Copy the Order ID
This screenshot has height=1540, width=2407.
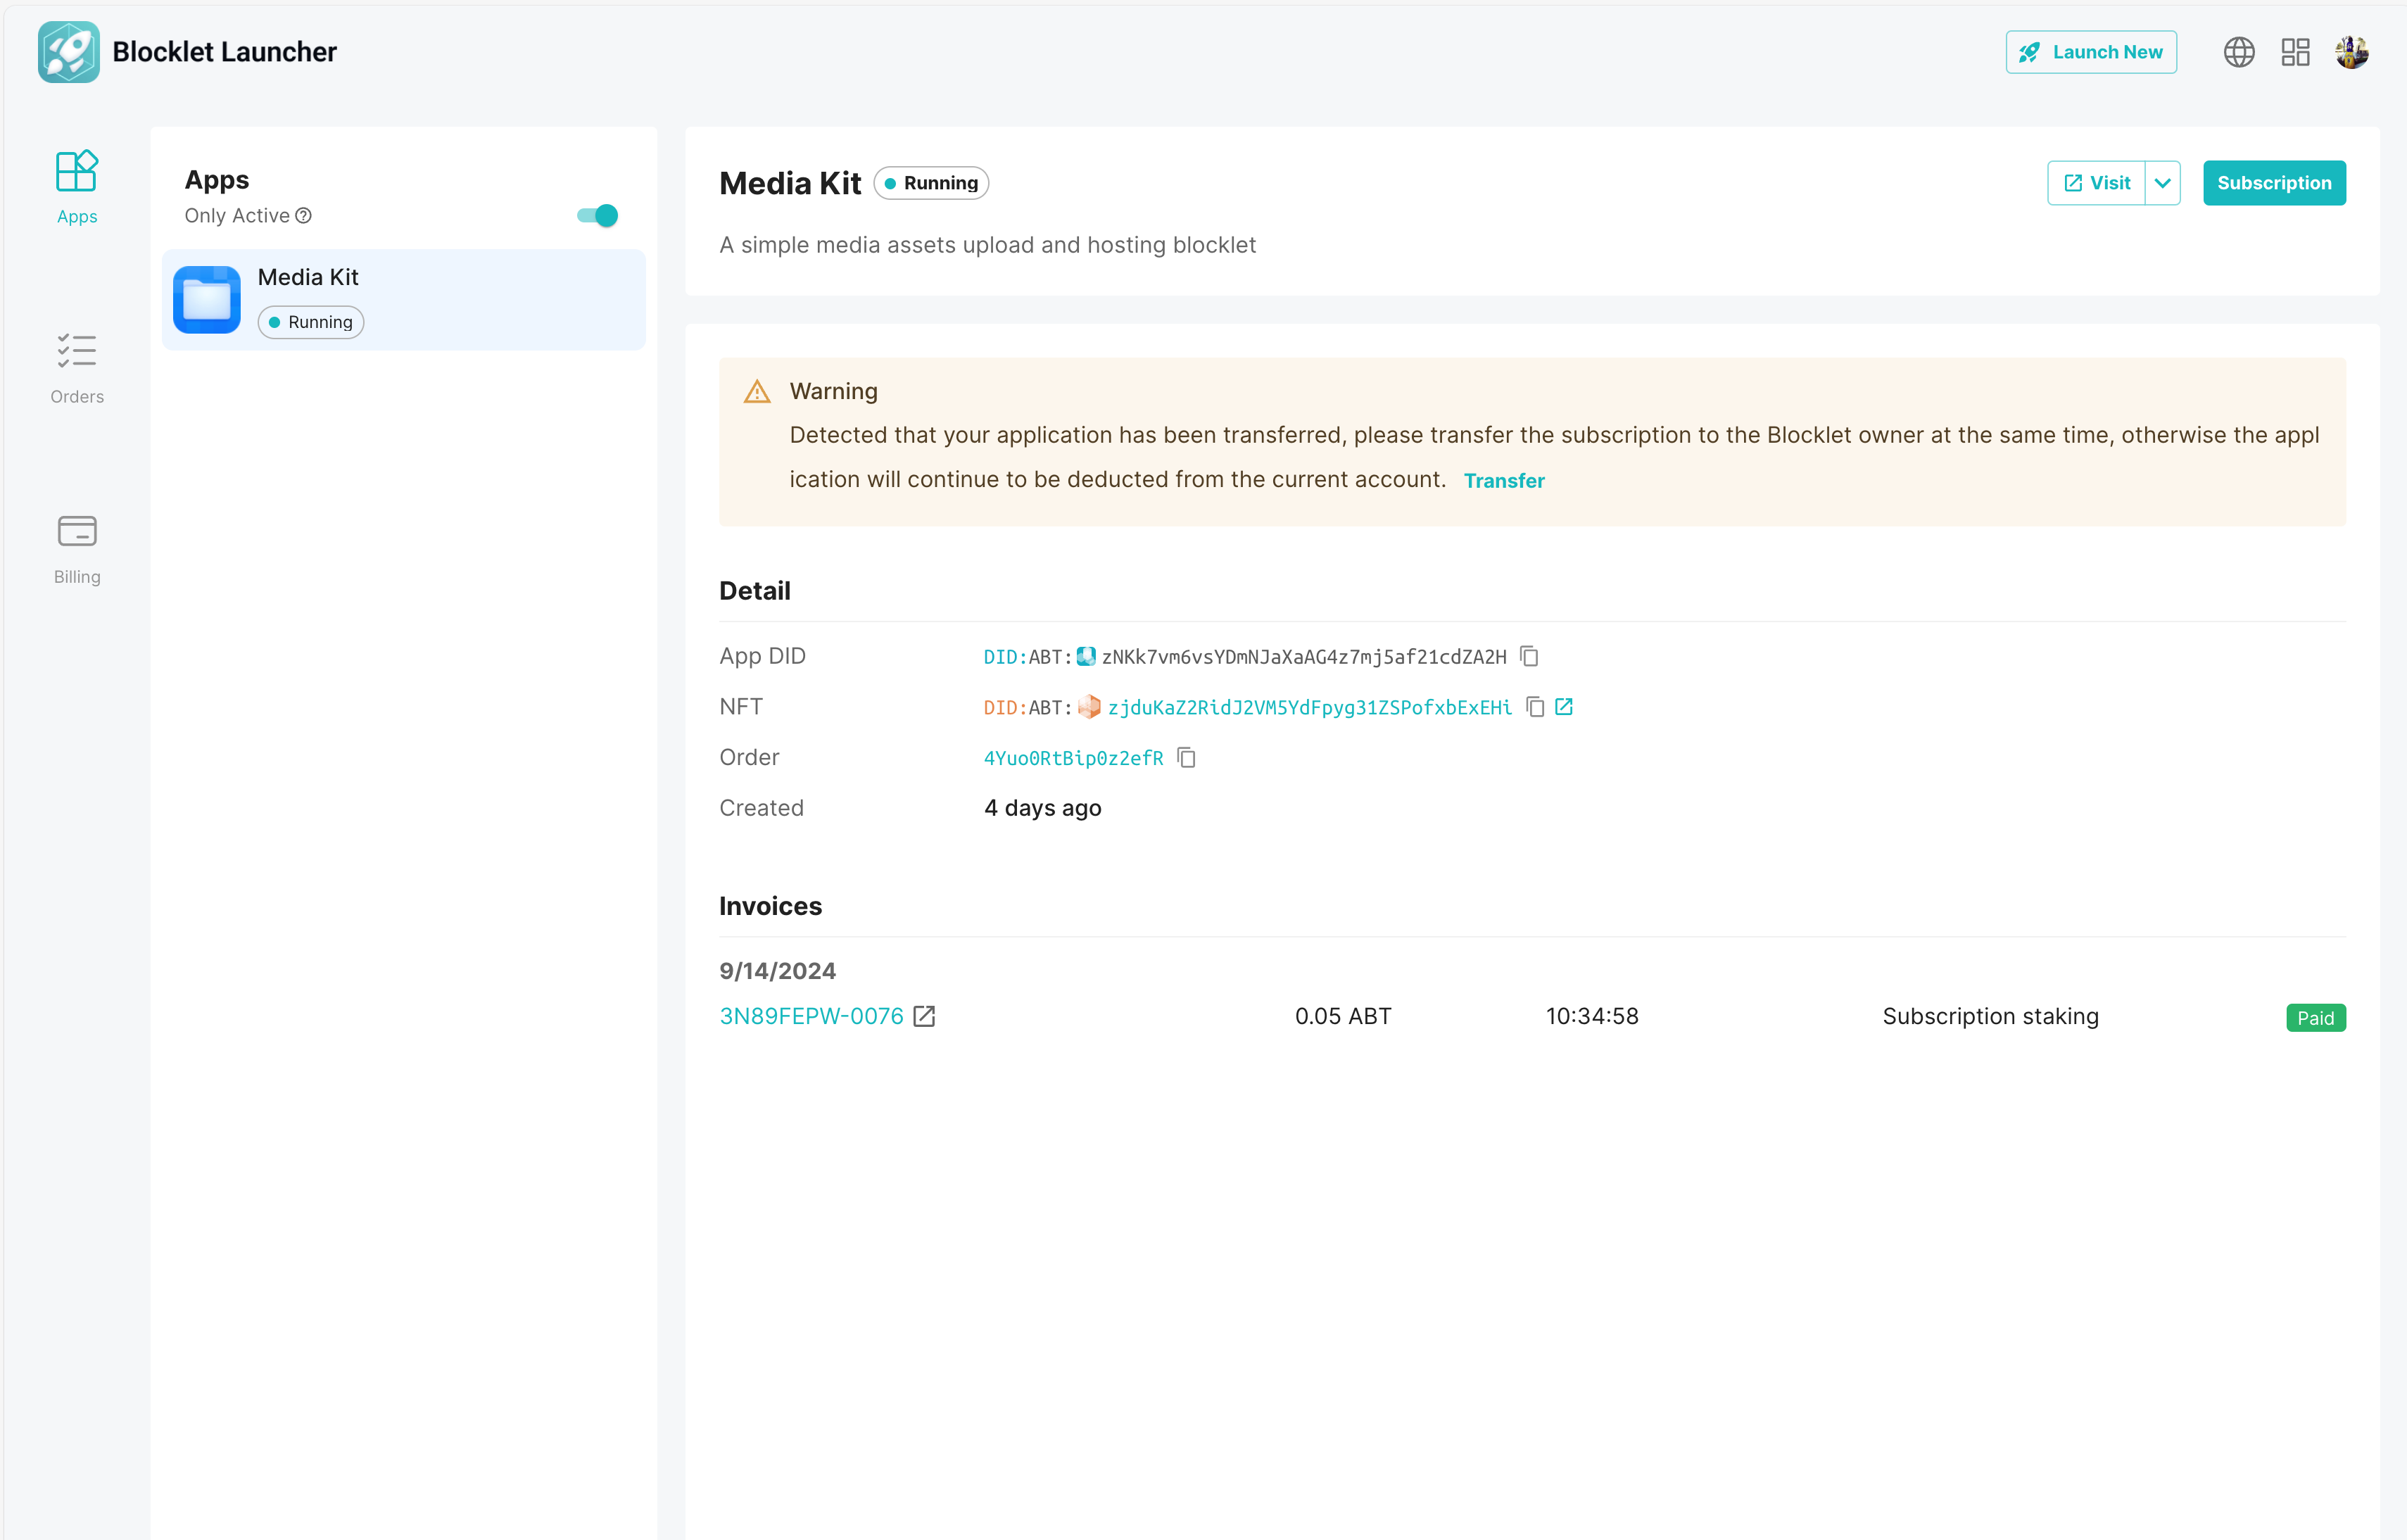click(x=1186, y=758)
